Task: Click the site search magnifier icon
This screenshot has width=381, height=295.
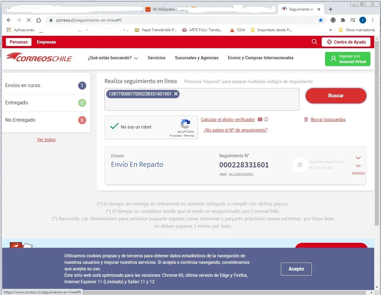Action: pyautogui.click(x=314, y=42)
